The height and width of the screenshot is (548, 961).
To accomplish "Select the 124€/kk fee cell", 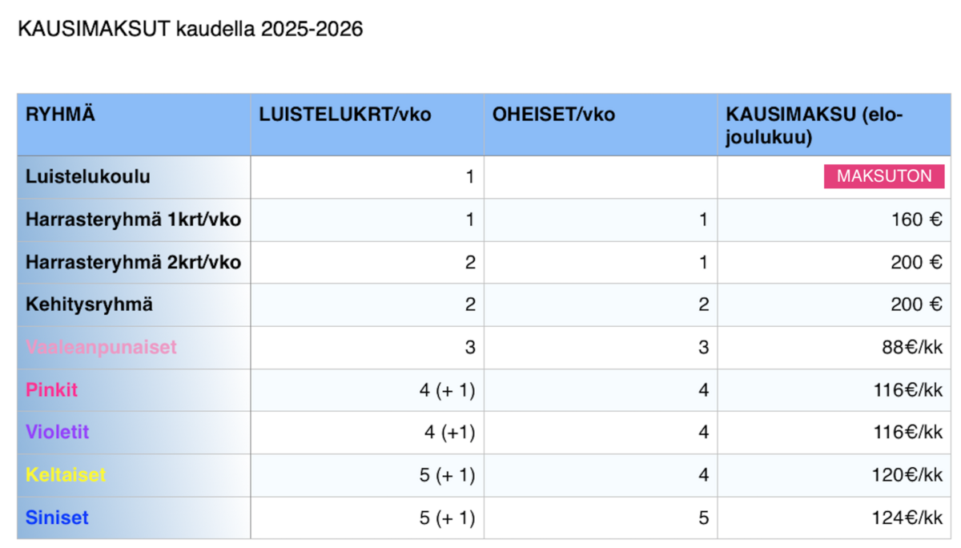I will [834, 518].
